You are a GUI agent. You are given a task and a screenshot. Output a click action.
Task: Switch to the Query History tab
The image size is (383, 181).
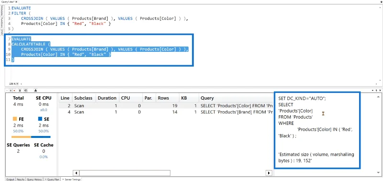click(34, 179)
